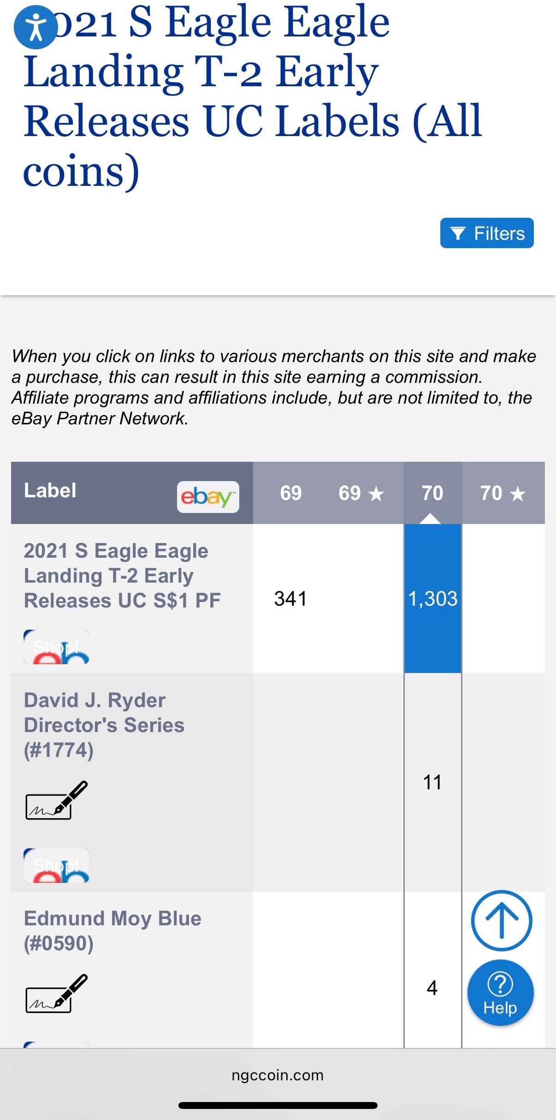Open the Help chat button
The height and width of the screenshot is (1120, 556).
(x=500, y=992)
